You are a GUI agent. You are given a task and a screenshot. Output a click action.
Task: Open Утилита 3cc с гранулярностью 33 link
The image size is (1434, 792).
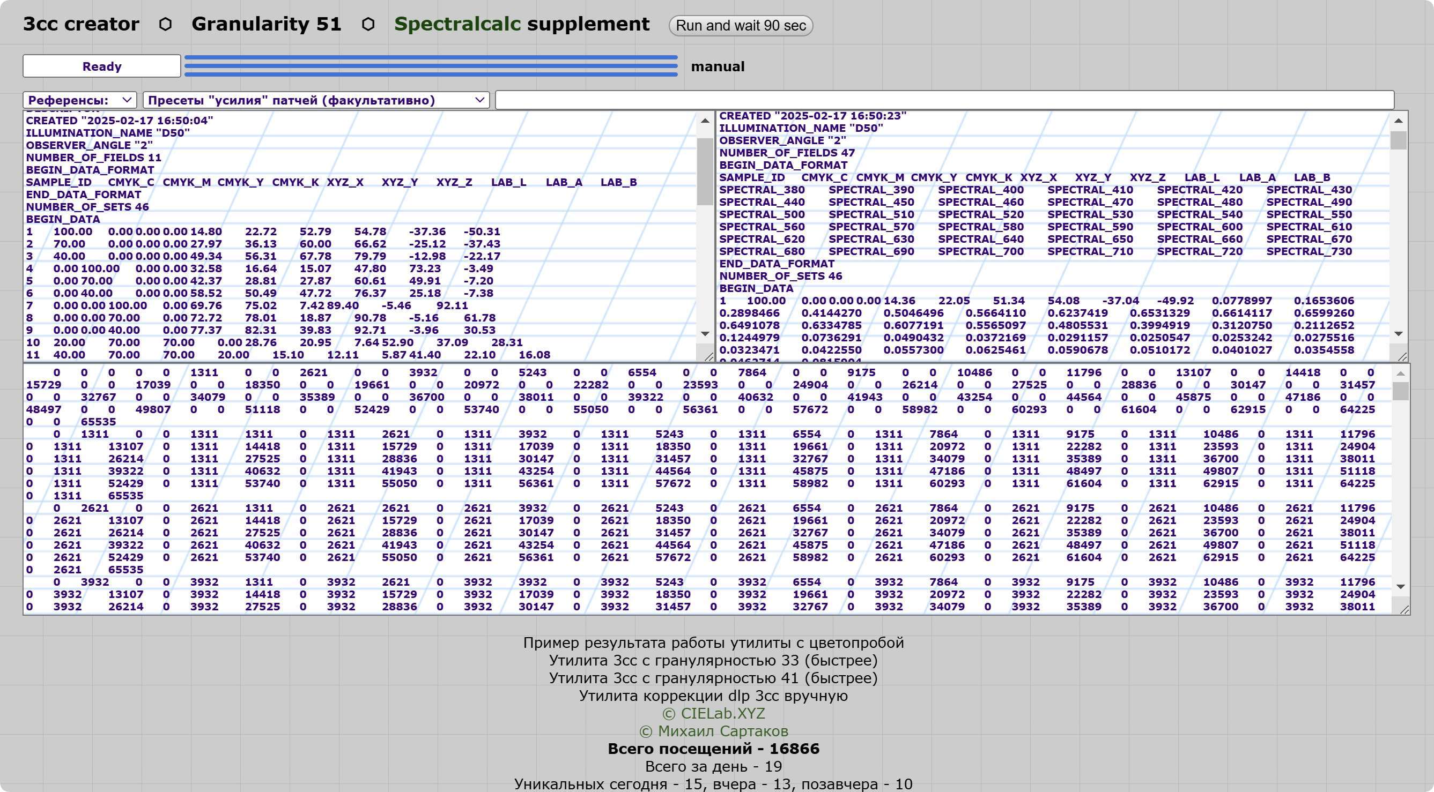pos(713,660)
